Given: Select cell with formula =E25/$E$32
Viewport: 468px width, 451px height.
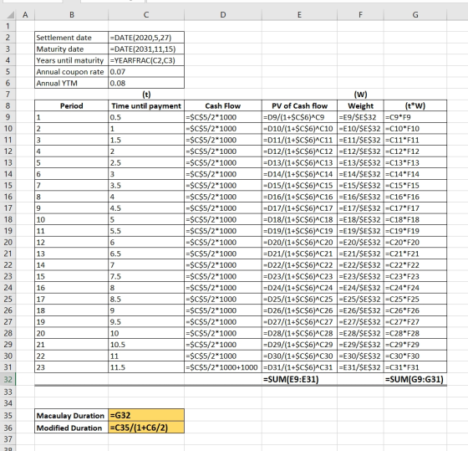Looking at the screenshot, I should coord(360,299).
